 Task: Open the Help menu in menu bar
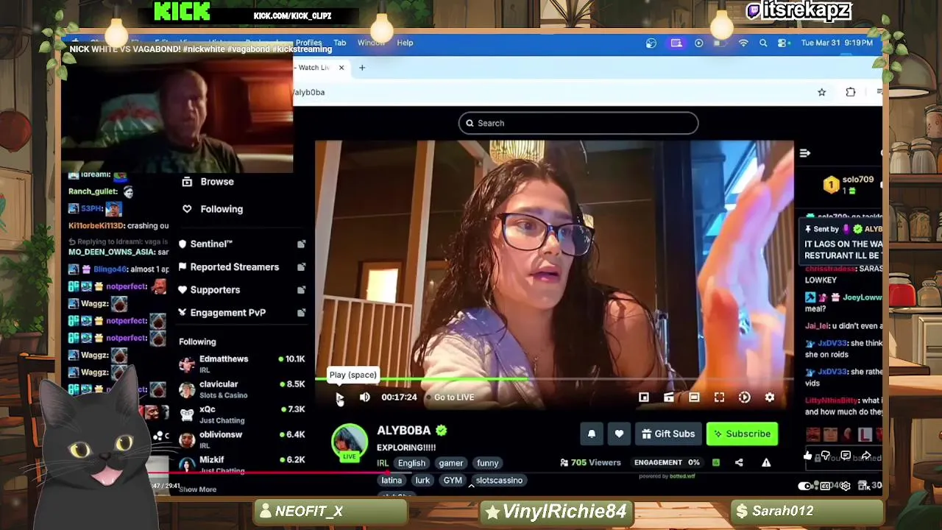coord(405,43)
